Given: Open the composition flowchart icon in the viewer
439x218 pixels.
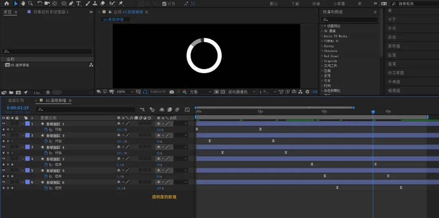Looking at the screenshot, I should click(300, 92).
